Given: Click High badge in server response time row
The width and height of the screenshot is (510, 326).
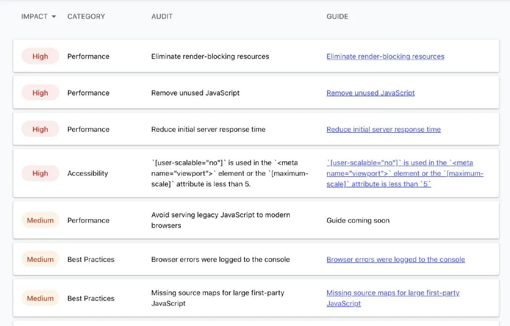Looking at the screenshot, I should pos(40,129).
